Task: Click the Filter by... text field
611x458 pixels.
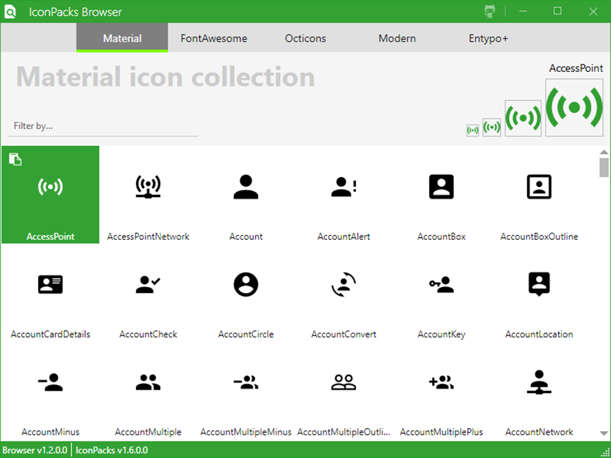Action: coord(103,126)
